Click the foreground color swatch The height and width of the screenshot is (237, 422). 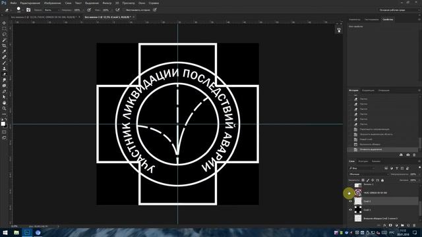3,124
